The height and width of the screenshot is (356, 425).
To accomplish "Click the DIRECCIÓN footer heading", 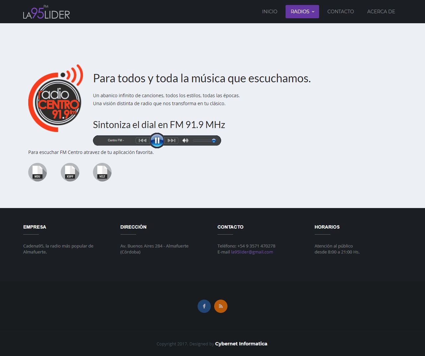I will (x=133, y=227).
